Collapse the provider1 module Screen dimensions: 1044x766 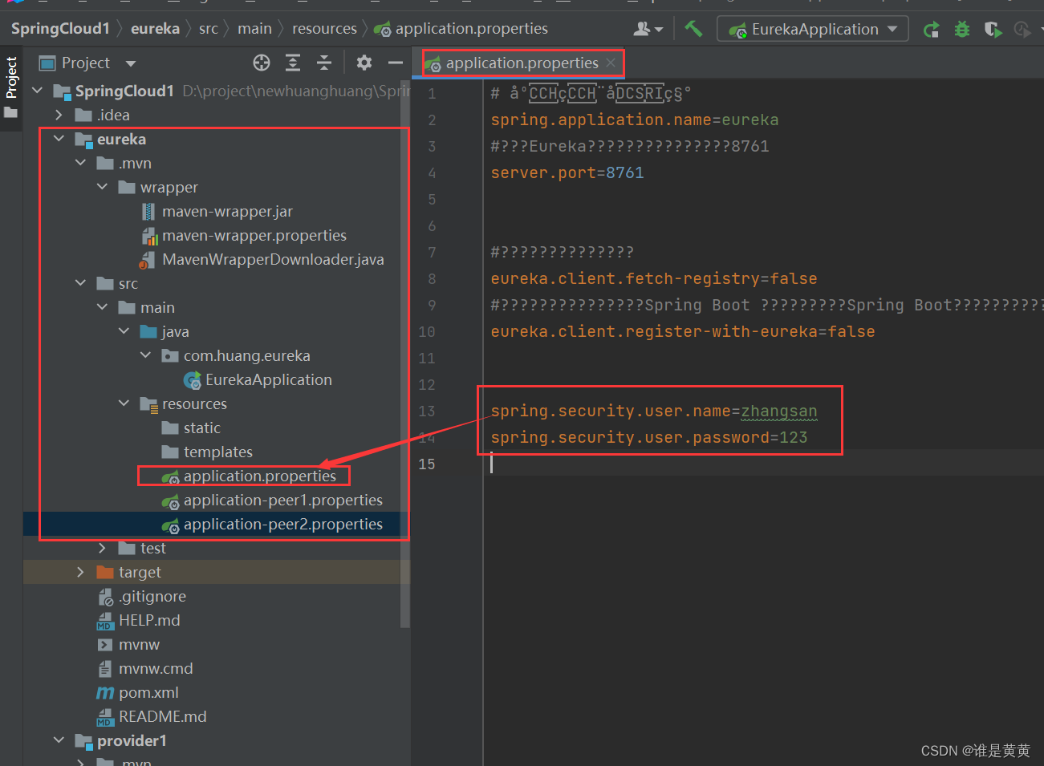tap(59, 740)
